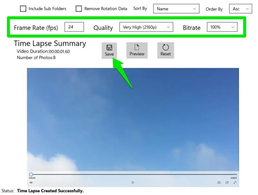The image size is (258, 195).
Task: Check Remove Rotation Data
Action: click(78, 9)
